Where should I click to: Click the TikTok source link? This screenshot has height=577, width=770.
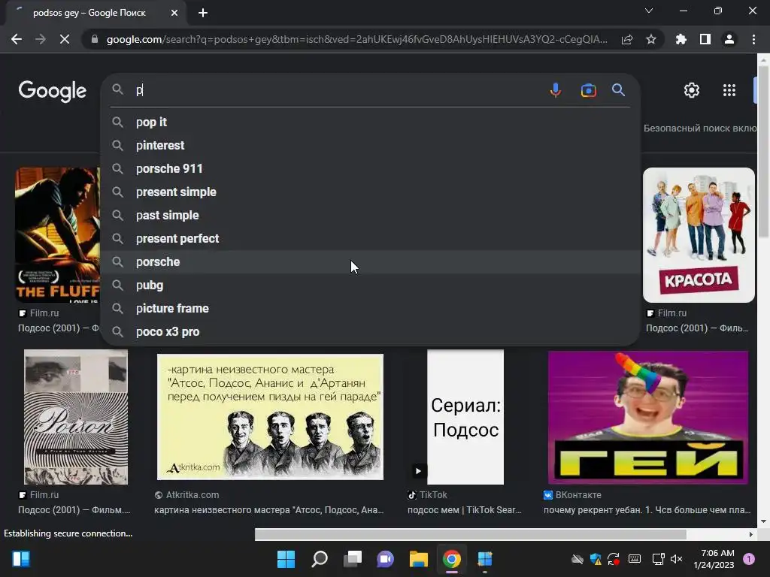[x=427, y=495]
